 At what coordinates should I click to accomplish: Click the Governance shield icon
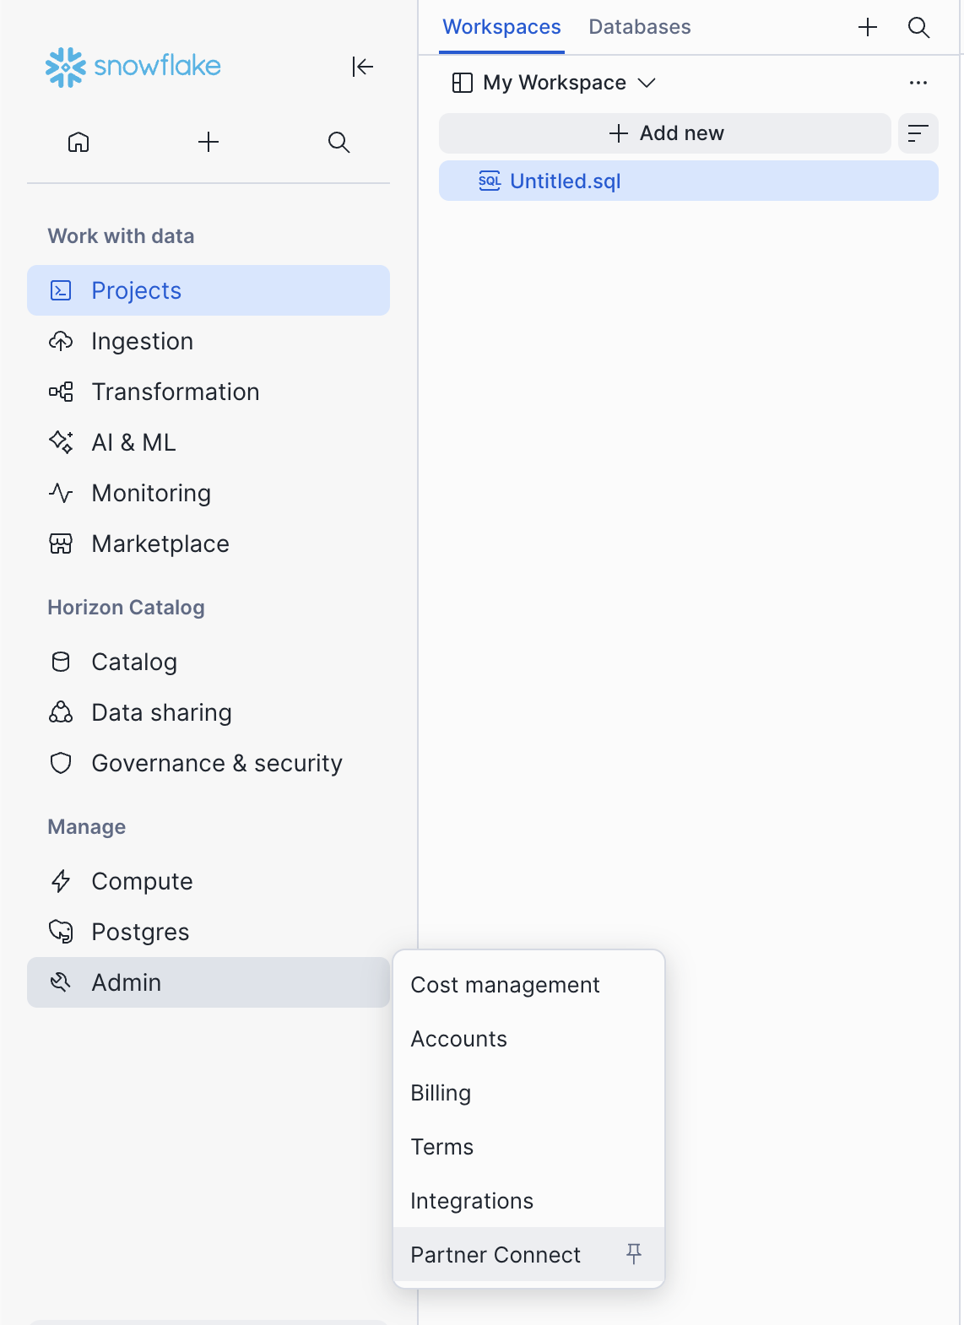coord(61,763)
